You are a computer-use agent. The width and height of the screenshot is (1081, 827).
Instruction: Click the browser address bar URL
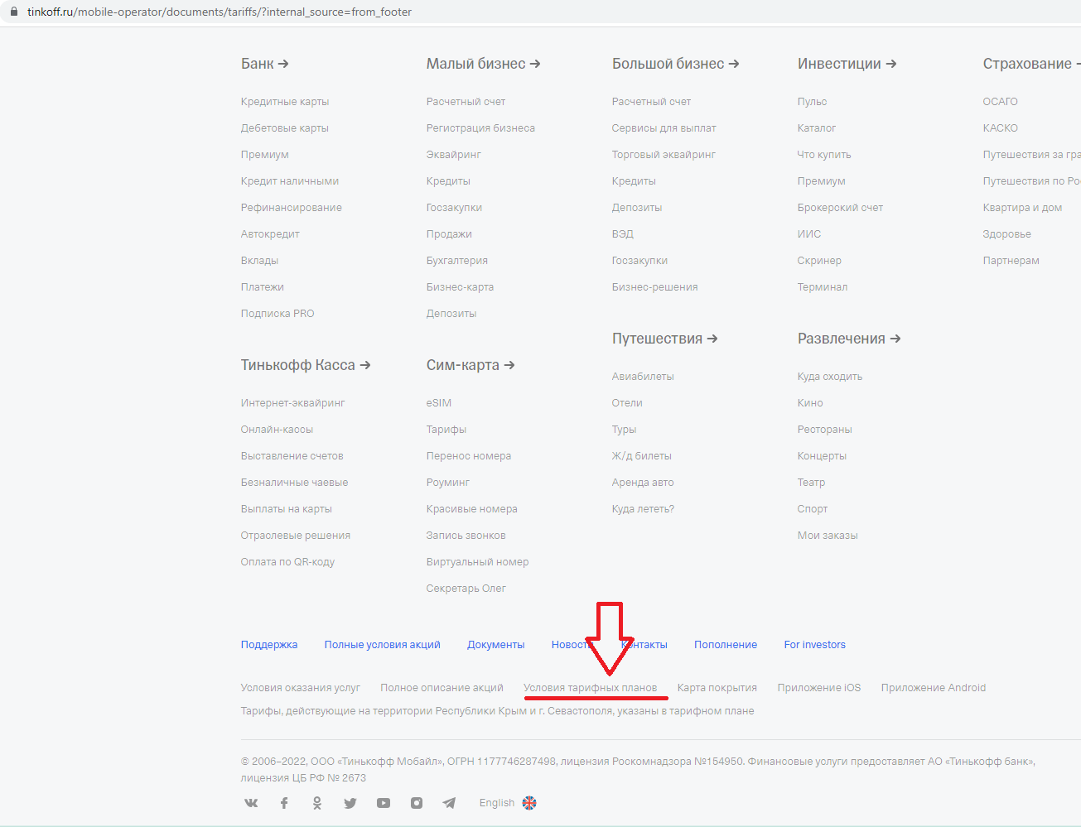point(220,12)
